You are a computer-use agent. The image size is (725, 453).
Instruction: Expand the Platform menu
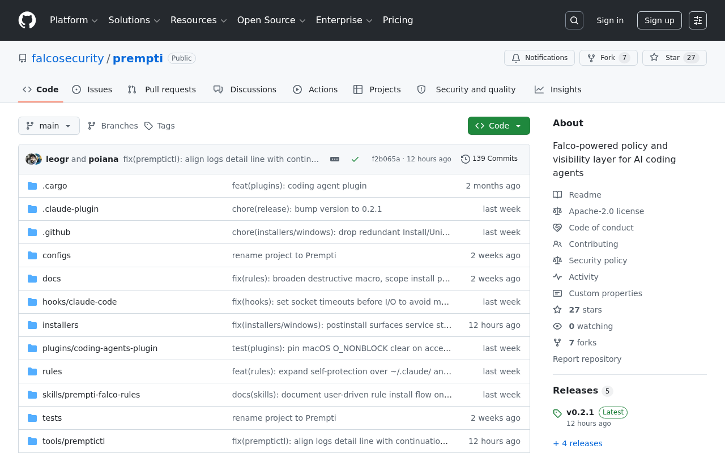point(74,20)
